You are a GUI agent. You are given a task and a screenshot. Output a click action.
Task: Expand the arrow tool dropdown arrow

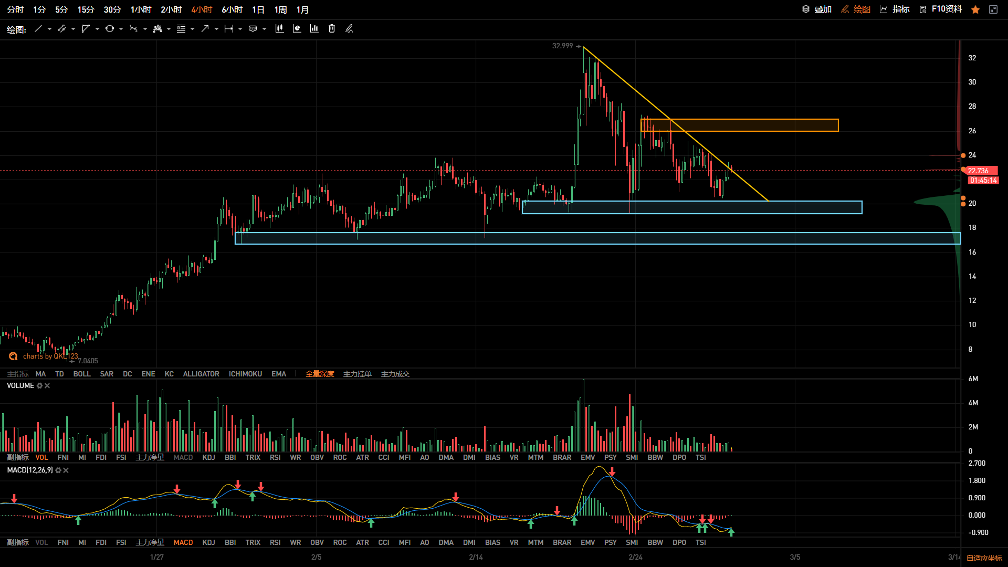pos(216,29)
